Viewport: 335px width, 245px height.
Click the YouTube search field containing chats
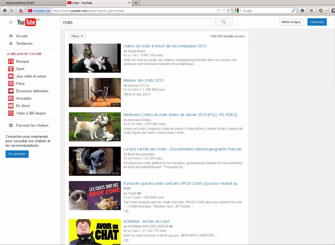tap(138, 22)
